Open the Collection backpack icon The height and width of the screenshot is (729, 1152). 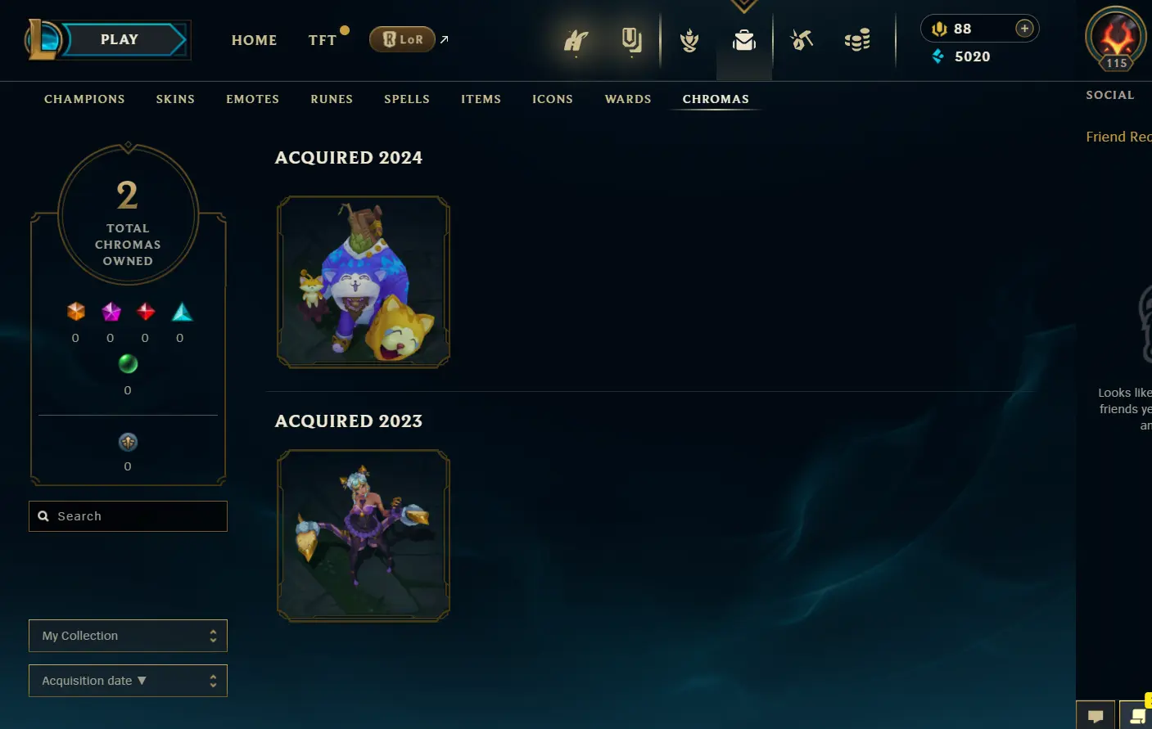coord(744,40)
